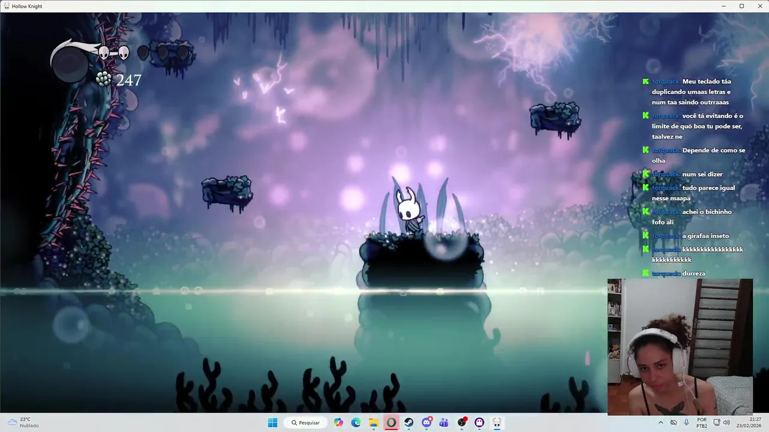Close the Hollow Knight window
Viewport: 769px width, 432px height.
coord(759,6)
